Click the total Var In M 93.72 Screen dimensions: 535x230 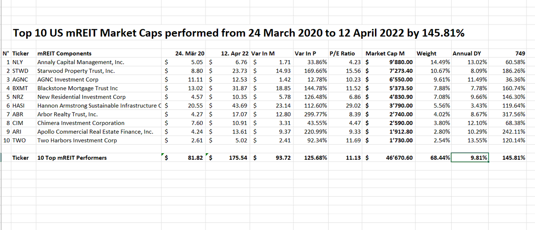pos(283,157)
